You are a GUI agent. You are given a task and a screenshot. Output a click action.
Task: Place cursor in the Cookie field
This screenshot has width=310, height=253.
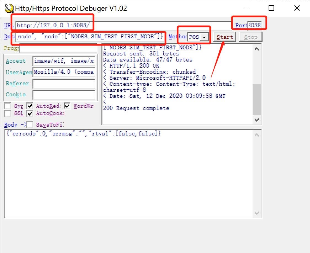64,95
